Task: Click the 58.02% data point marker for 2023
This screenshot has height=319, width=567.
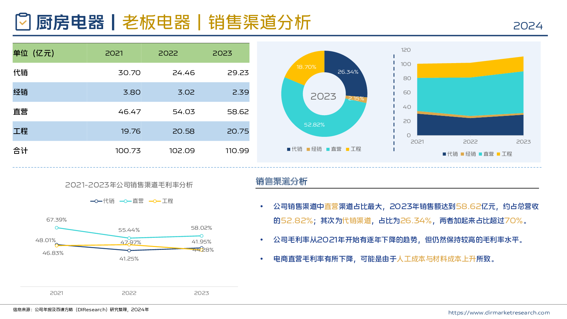Action: (202, 236)
